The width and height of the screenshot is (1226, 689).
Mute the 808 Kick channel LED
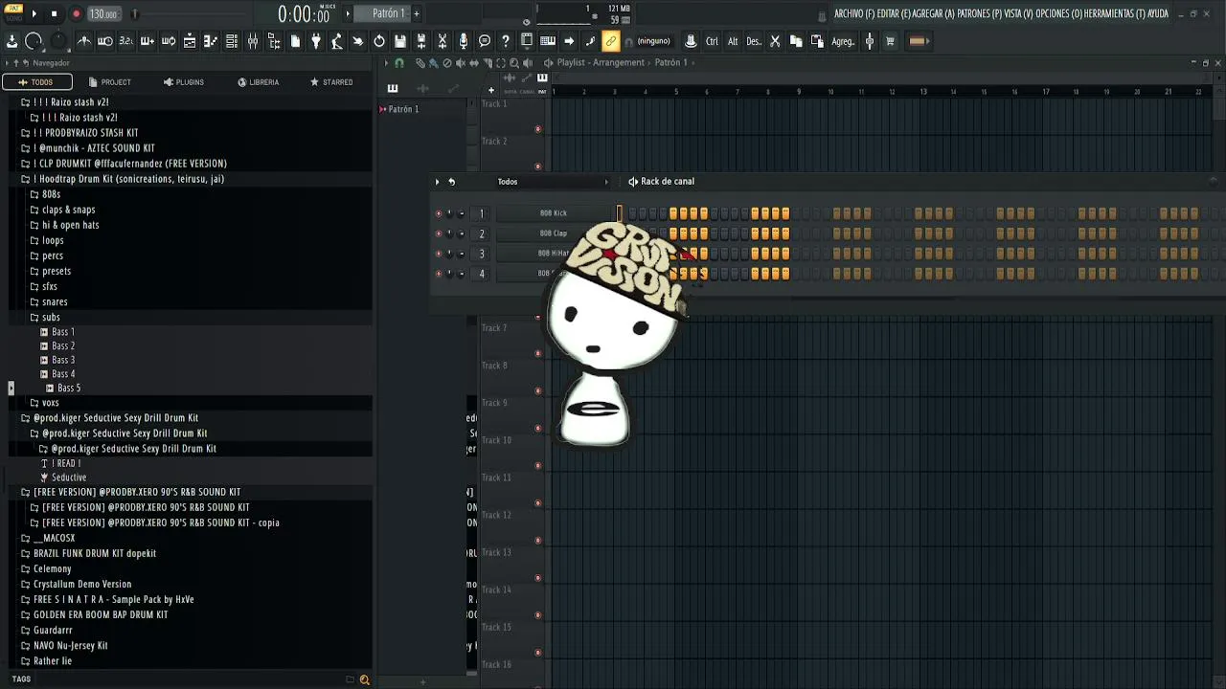point(439,213)
